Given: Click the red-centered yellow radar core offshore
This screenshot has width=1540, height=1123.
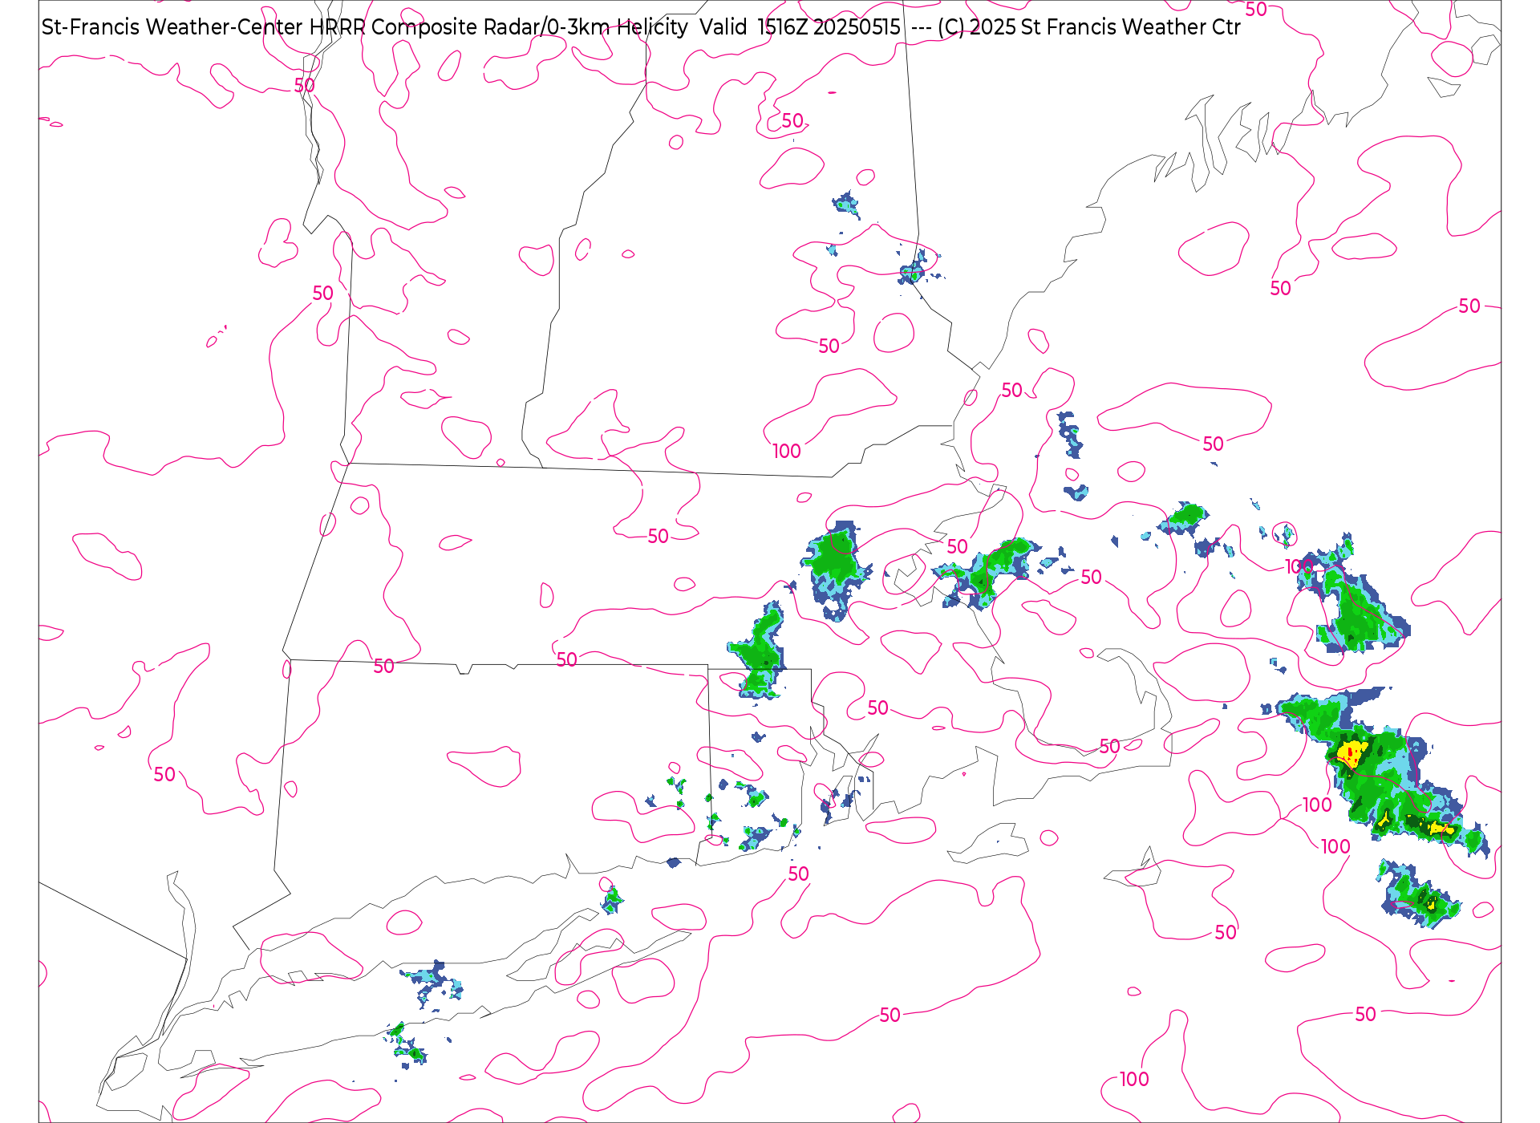Looking at the screenshot, I should 1352,754.
